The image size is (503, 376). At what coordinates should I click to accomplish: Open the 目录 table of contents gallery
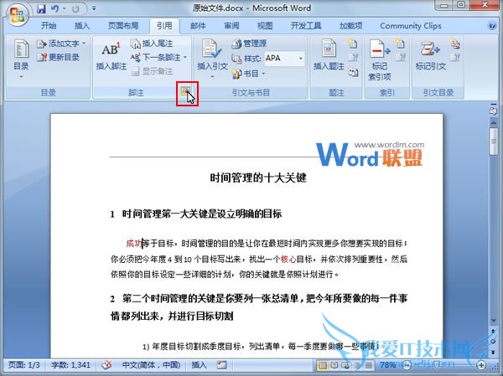21,59
